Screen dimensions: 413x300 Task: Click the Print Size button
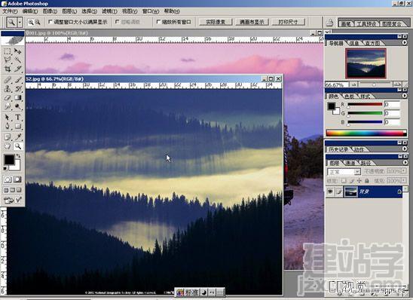[x=288, y=22]
